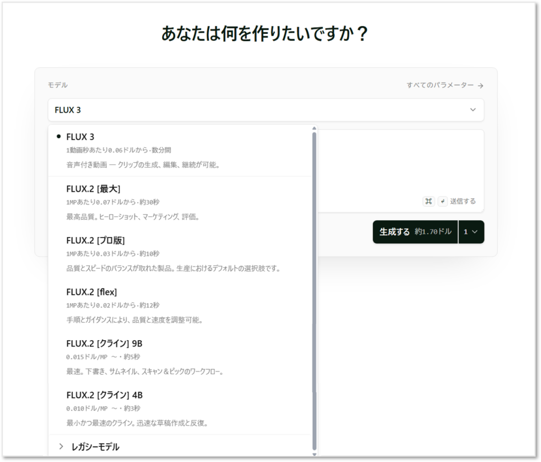Image resolution: width=541 pixels, height=462 pixels.
Task: Click description 品質とスピードのバランスが取れた製品
Action: click(x=173, y=268)
